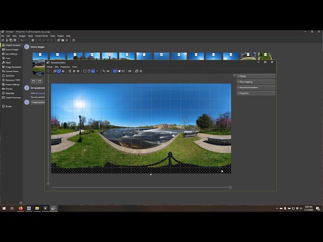Open Panorama Editor from the main toolbar icon
Screen dimensions: 323x242
click(x=59, y=40)
